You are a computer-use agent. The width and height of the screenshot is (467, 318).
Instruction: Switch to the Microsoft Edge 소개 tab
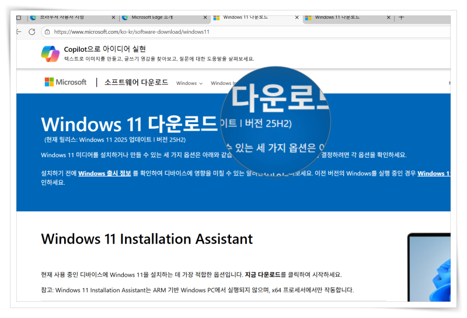165,17
